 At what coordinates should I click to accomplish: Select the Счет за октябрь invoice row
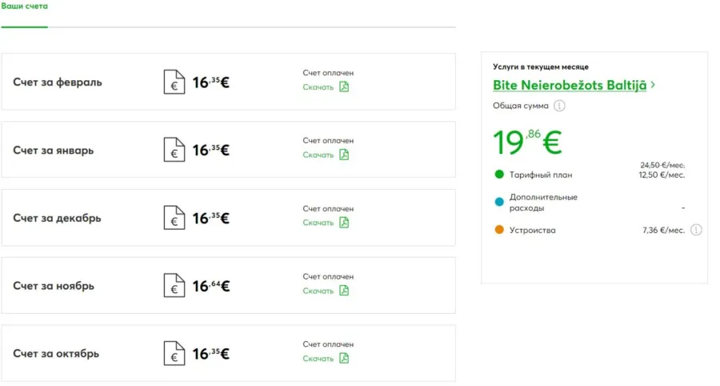(228, 353)
